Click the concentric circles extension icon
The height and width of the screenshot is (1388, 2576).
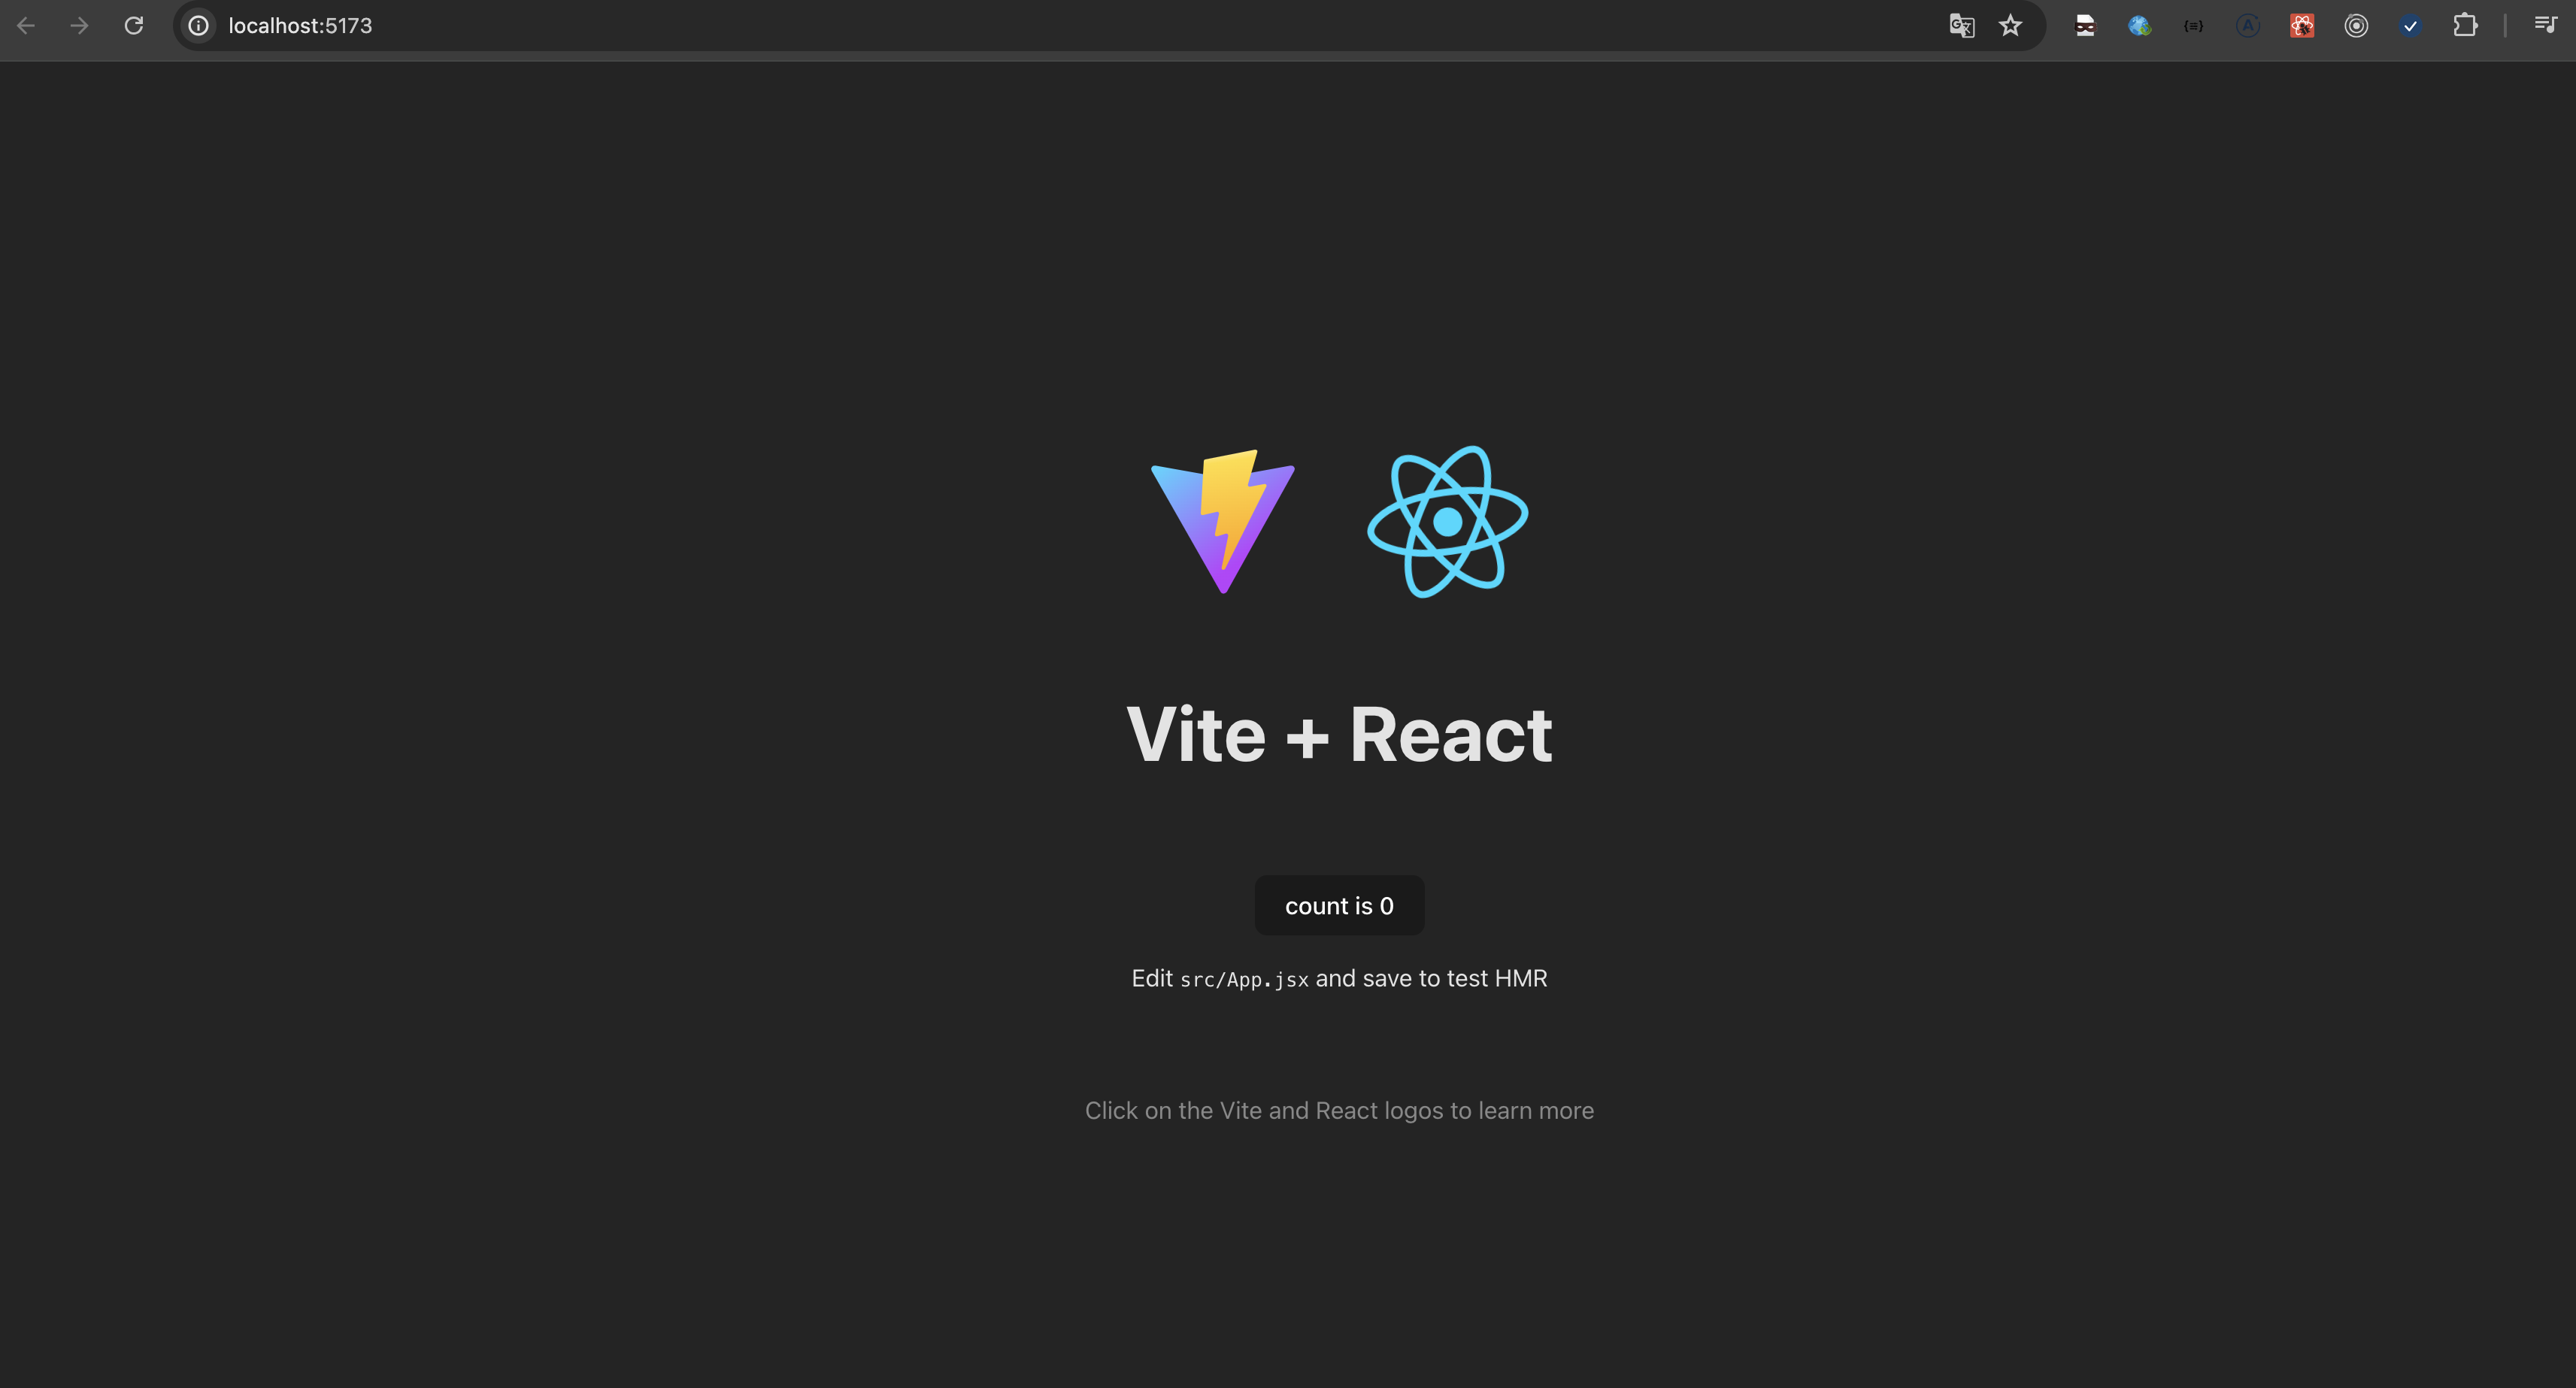tap(2355, 26)
